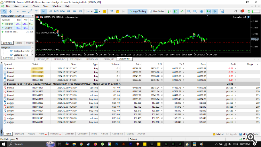The image size is (261, 147).
Task: Open the toolbar search
Action: coord(236,11)
